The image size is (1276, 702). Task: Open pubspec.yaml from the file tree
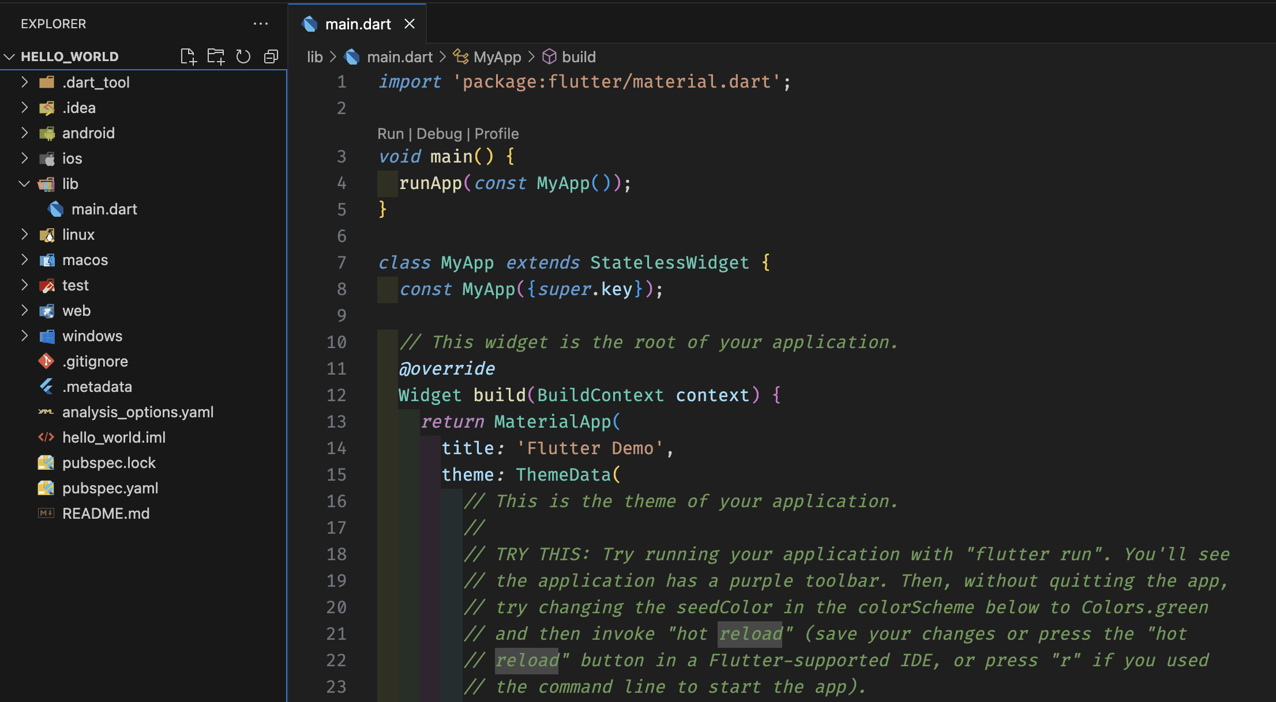110,488
